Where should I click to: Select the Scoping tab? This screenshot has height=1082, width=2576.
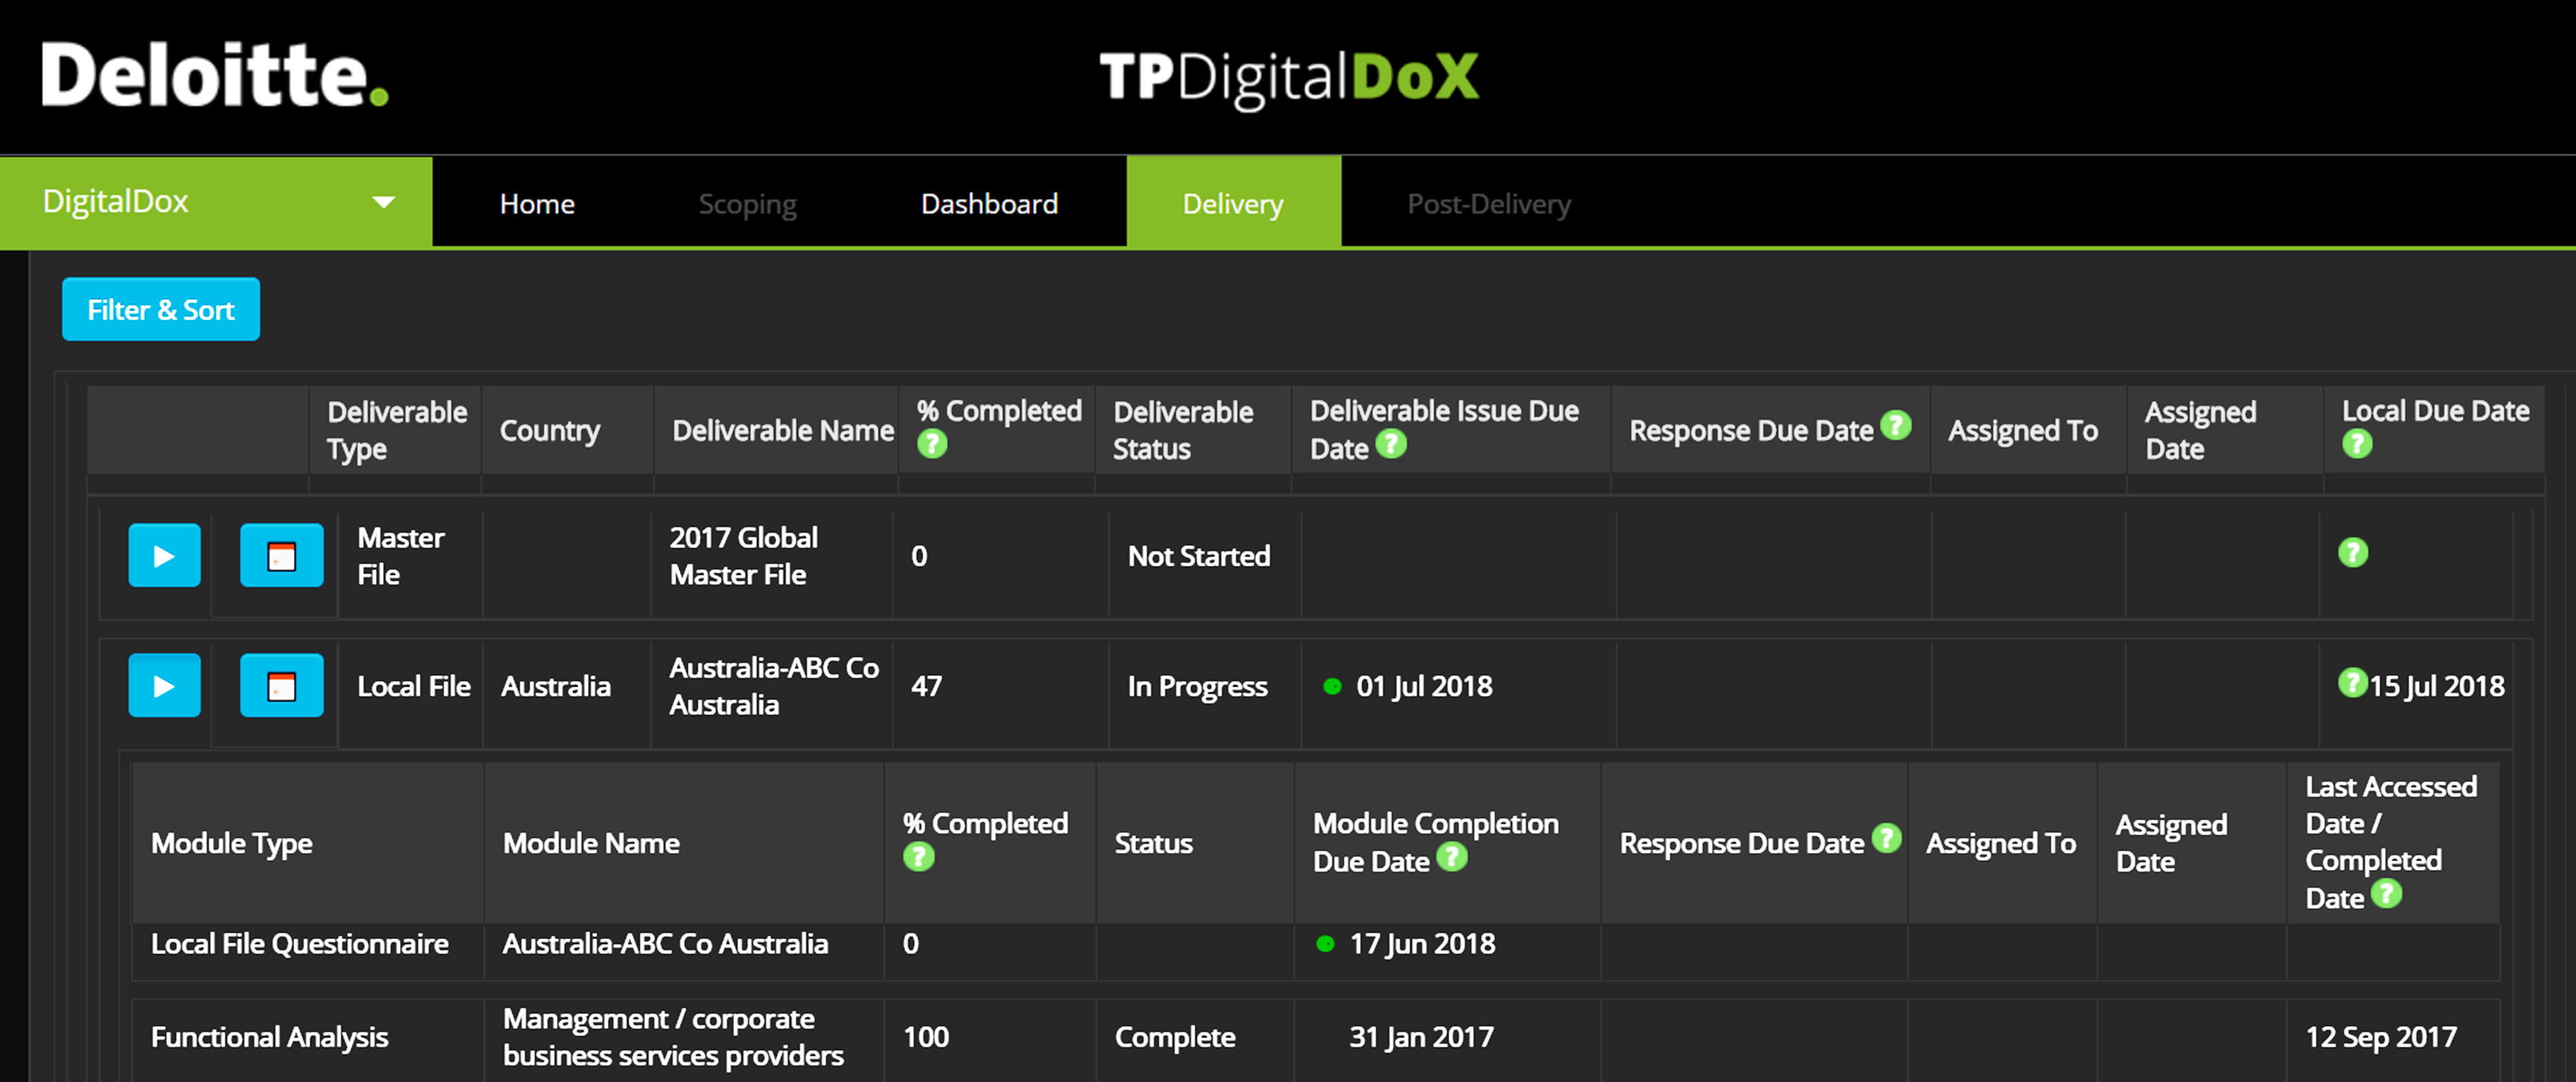[747, 204]
